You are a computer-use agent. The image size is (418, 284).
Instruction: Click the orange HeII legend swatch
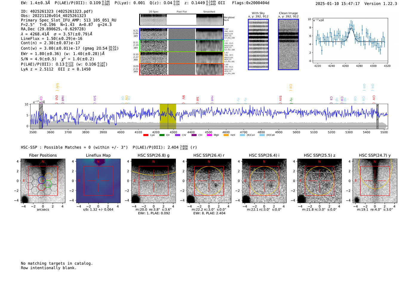226,135
